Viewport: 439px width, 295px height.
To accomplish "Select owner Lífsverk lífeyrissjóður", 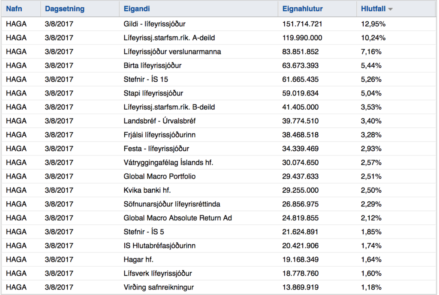I will tap(158, 274).
